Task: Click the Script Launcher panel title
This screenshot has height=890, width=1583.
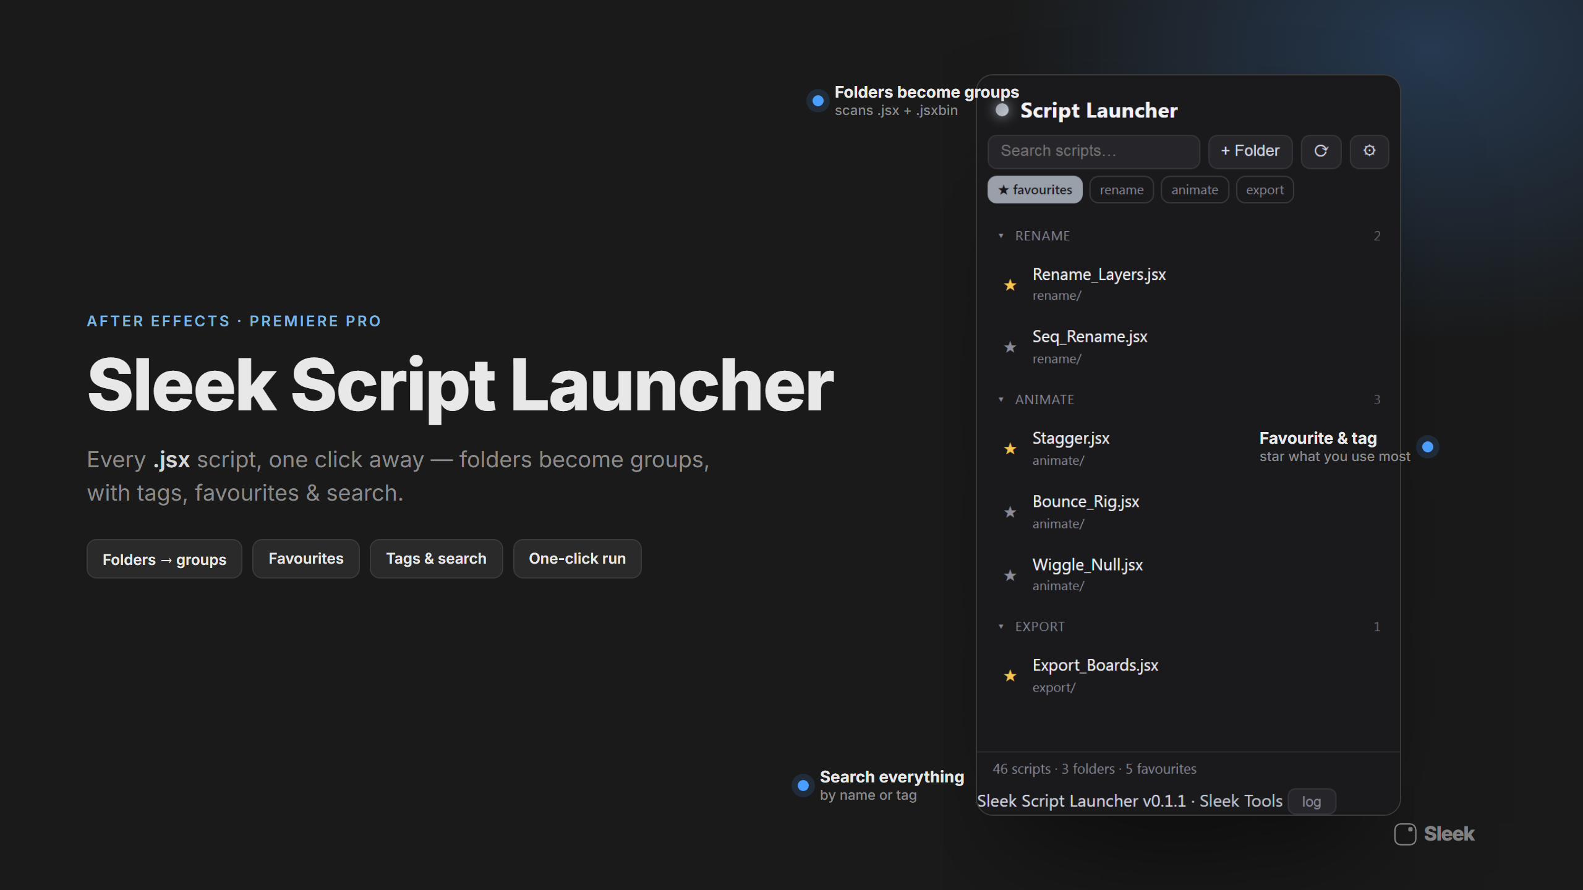Action: pyautogui.click(x=1099, y=111)
